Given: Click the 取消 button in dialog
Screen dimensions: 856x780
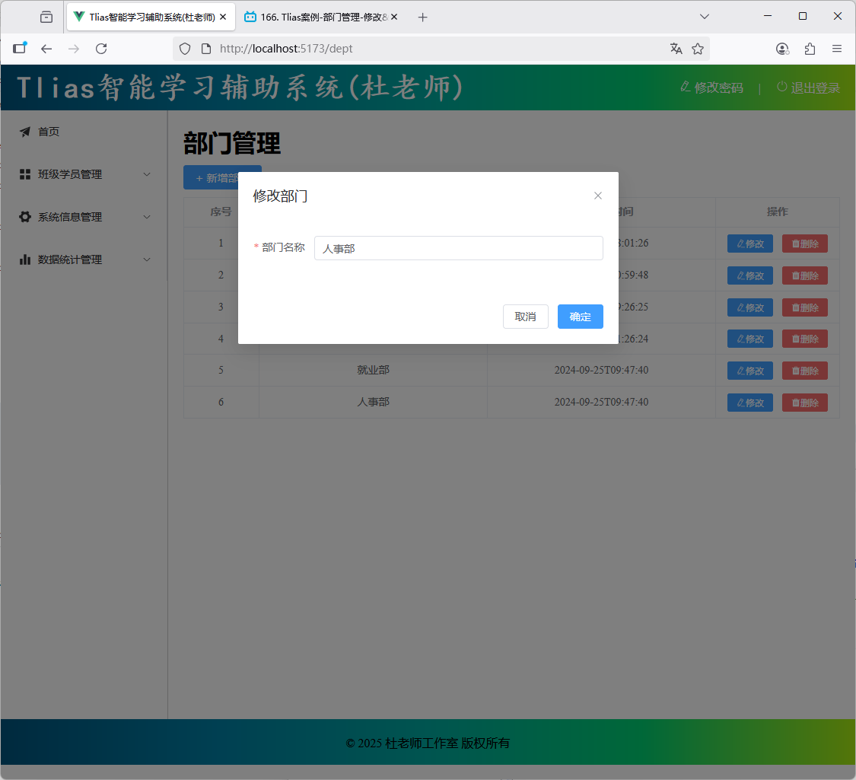Looking at the screenshot, I should [525, 317].
